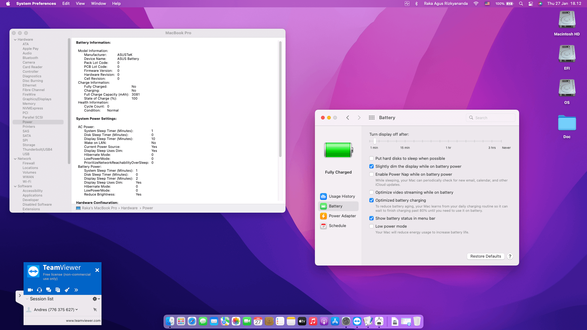The height and width of the screenshot is (330, 587).
Task: Open Andres session dropdown
Action: (x=77, y=310)
